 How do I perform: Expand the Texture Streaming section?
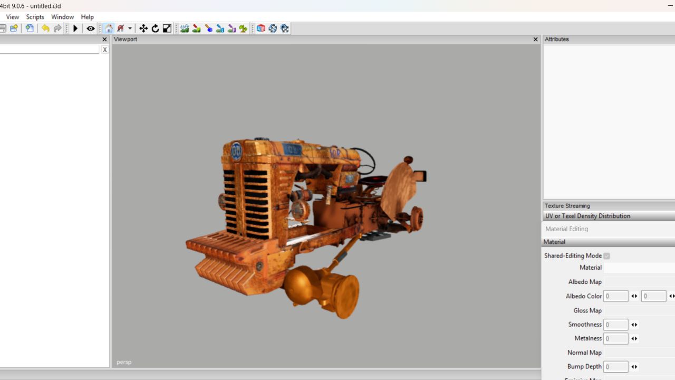click(x=567, y=206)
